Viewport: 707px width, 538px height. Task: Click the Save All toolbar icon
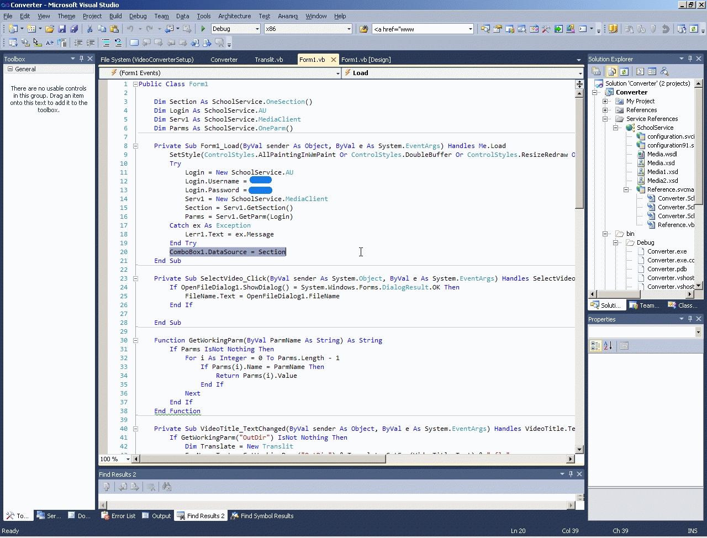point(74,29)
